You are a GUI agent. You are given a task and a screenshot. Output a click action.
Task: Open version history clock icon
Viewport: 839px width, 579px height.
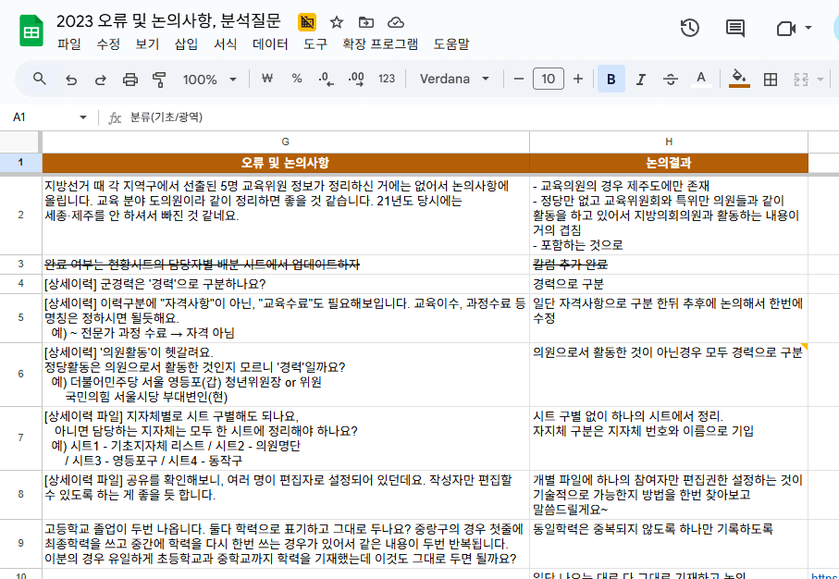click(x=689, y=29)
